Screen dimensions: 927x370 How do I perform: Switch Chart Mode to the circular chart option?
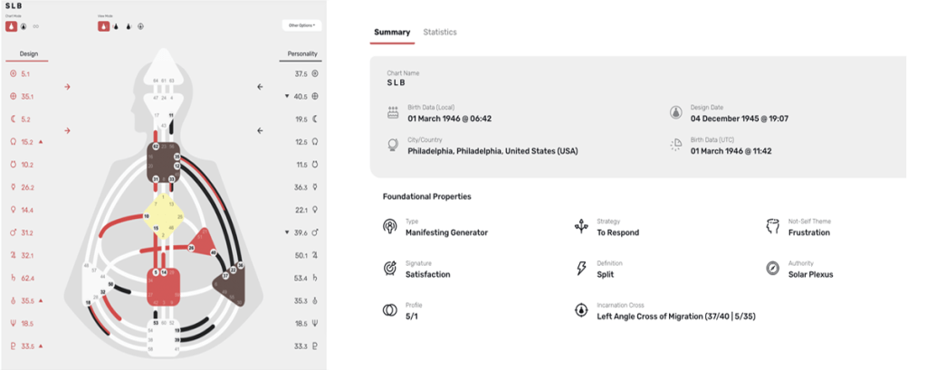coord(24,26)
